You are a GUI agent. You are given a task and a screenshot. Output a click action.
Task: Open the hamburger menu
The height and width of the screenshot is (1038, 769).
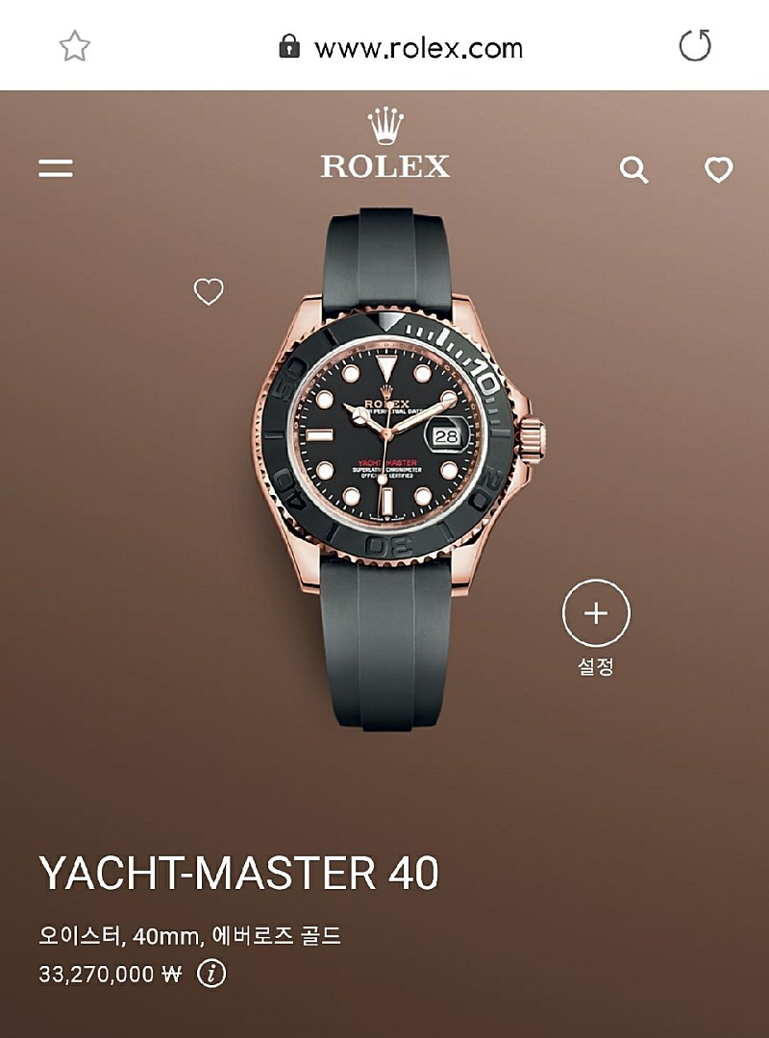click(56, 167)
